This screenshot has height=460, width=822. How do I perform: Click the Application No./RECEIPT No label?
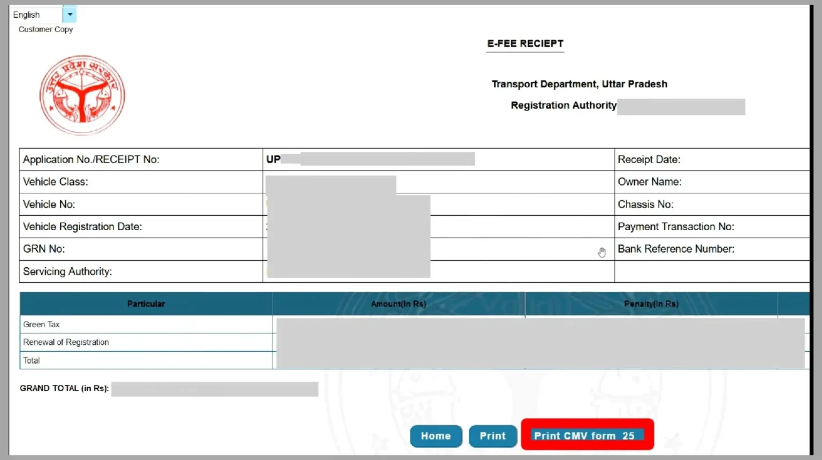pos(91,160)
